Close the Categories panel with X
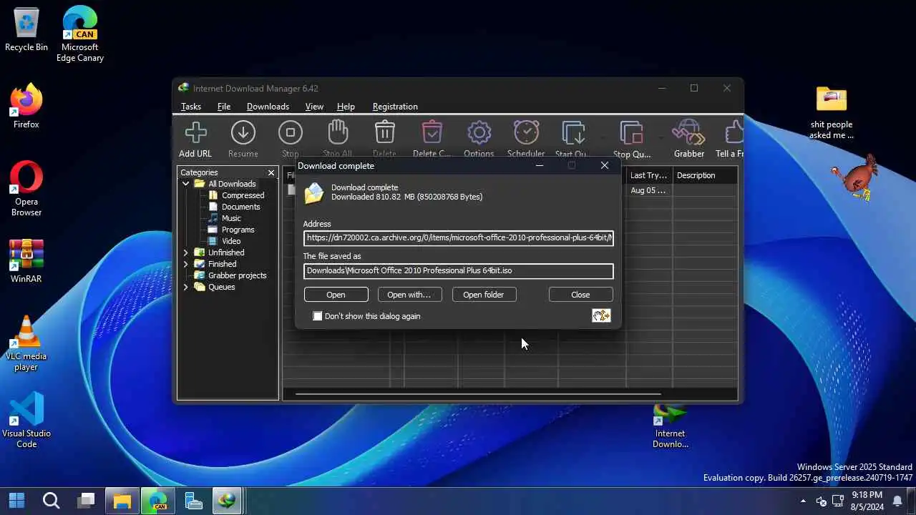The image size is (916, 515). pos(271,172)
